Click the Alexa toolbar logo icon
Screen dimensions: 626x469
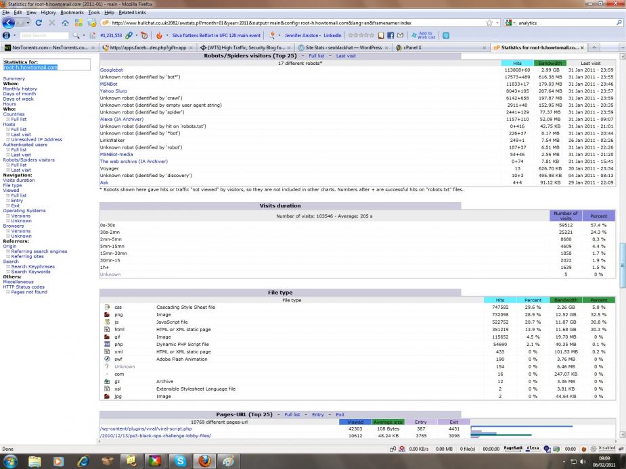click(6, 36)
